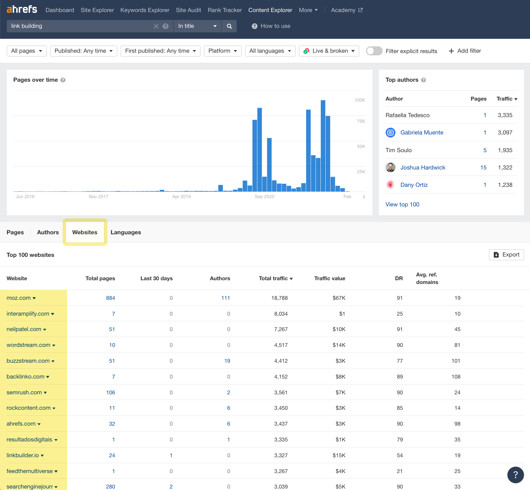Click Joshua Hardwick pages count 15

[x=483, y=168]
